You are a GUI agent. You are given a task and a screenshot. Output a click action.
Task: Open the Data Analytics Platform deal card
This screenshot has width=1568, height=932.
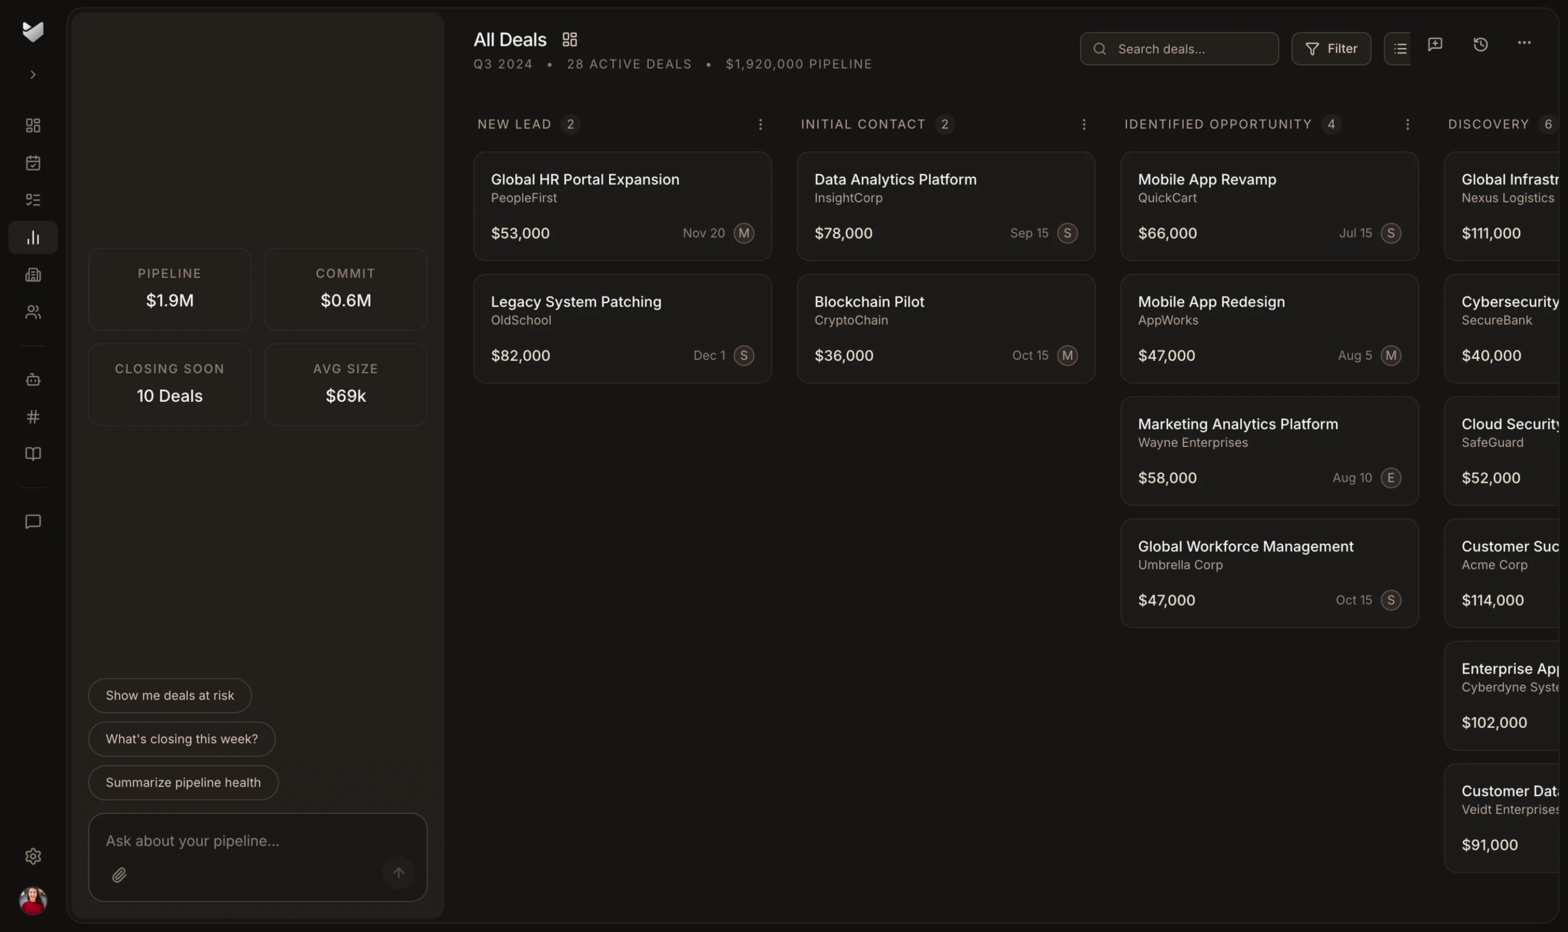pyautogui.click(x=945, y=206)
